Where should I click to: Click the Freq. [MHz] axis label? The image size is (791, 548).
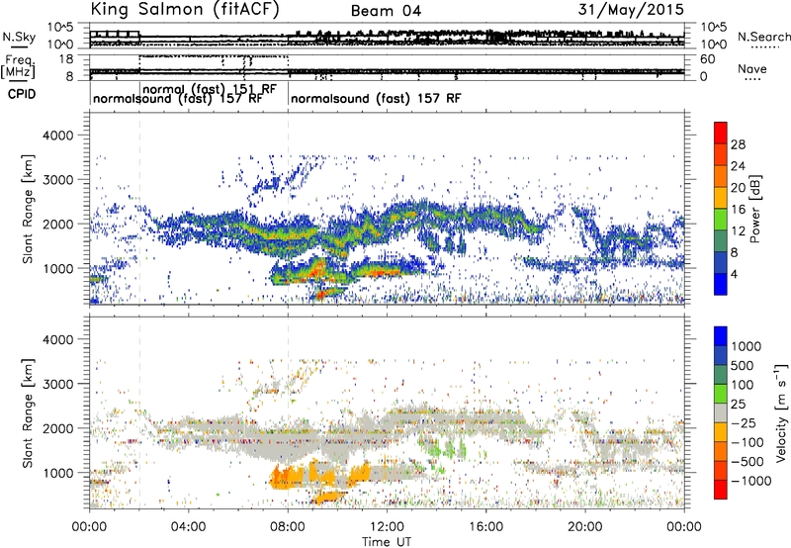[20, 66]
